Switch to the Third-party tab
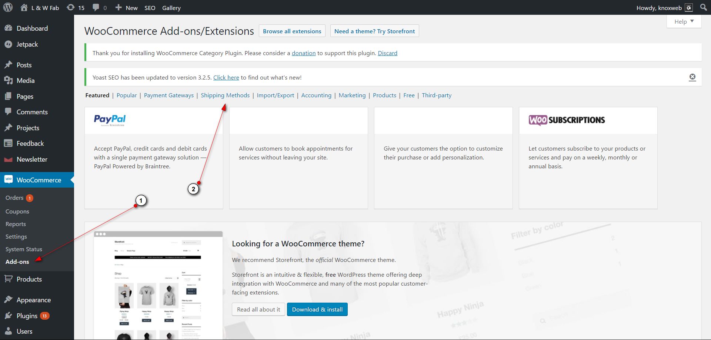 437,95
